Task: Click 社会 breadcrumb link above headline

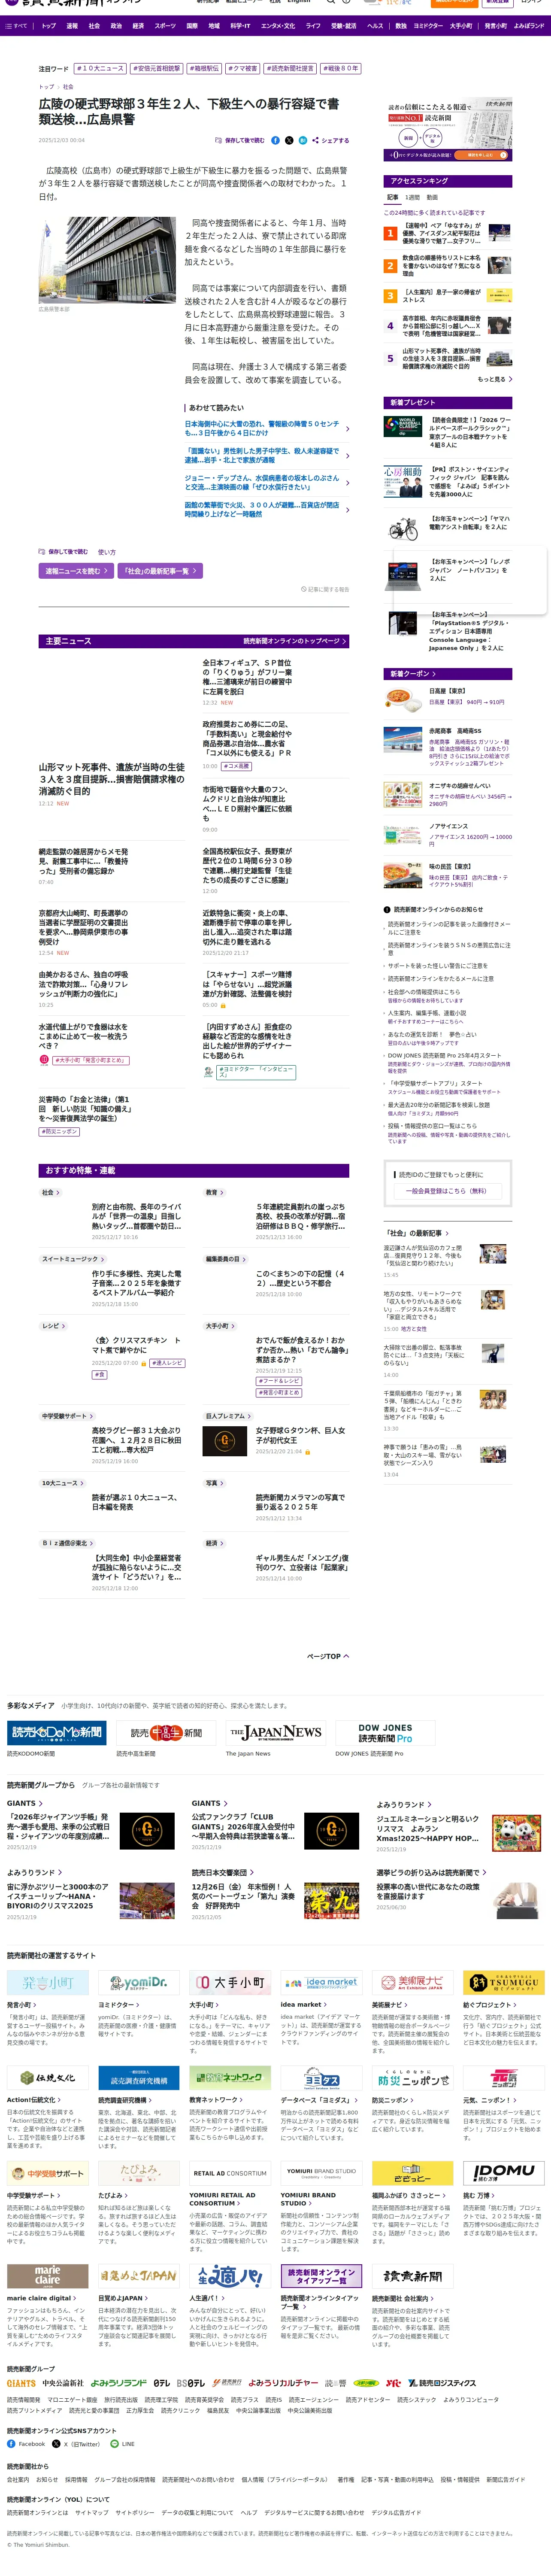Action: pyautogui.click(x=68, y=87)
